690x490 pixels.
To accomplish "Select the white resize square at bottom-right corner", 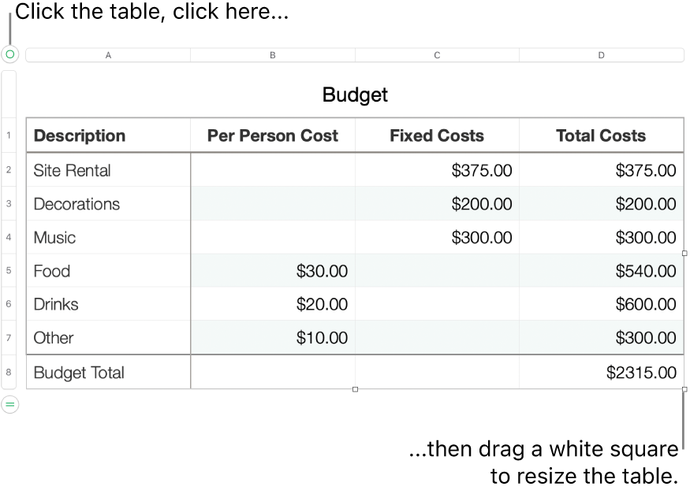I will click(x=684, y=388).
